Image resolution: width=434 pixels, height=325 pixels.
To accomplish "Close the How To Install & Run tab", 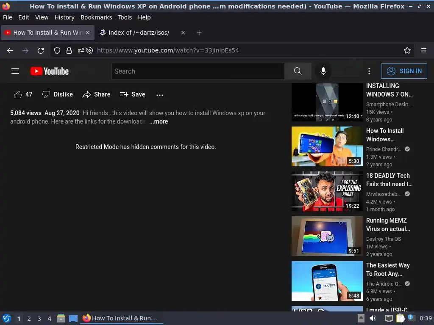I will click(x=88, y=33).
